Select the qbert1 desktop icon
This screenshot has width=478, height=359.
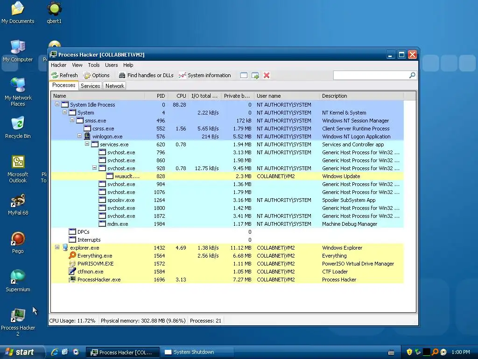[x=54, y=12]
